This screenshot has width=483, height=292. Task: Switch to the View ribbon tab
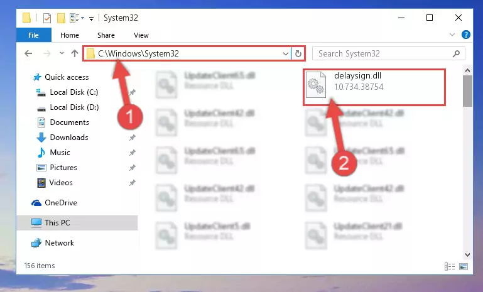[141, 35]
